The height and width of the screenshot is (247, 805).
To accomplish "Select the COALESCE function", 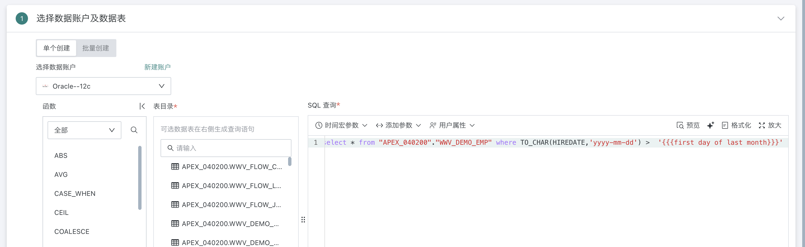I will [x=72, y=232].
